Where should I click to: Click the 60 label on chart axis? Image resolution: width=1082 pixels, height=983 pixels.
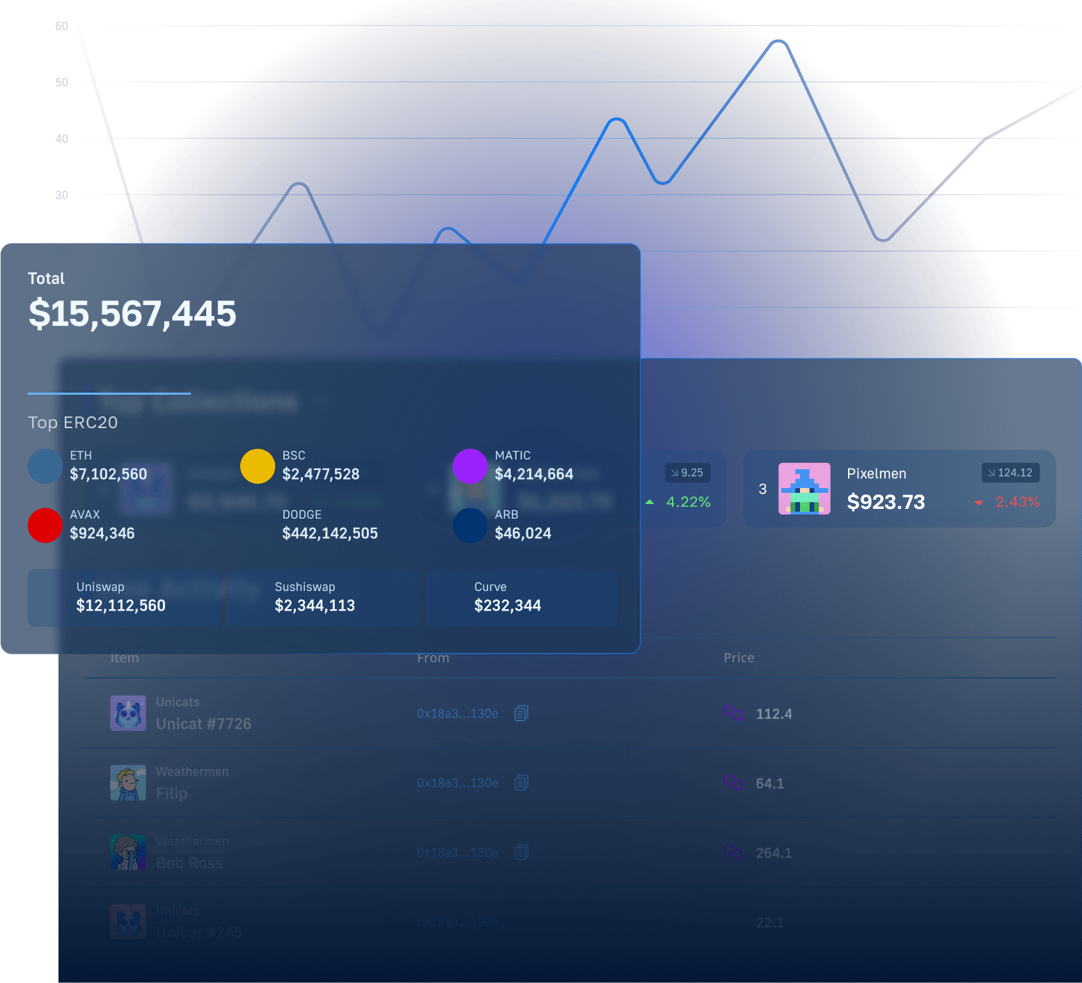click(62, 26)
